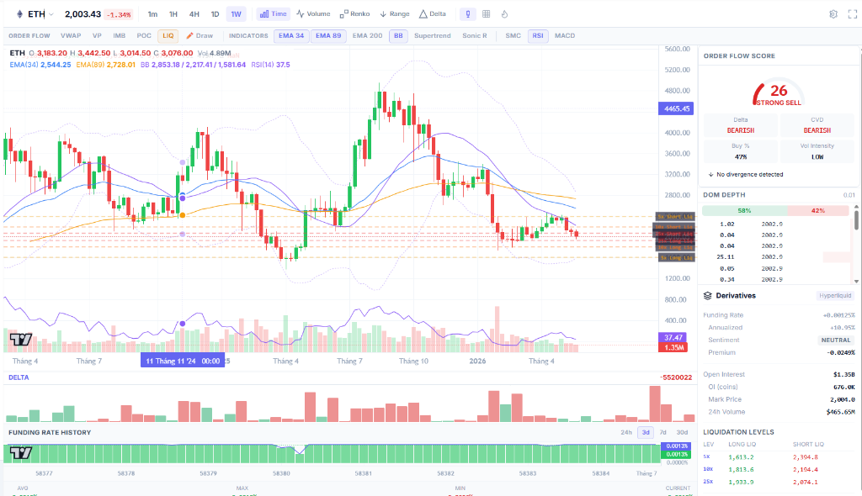Screen dimensions: 862x496
Task: Enable MACD indicator
Action: 565,35
